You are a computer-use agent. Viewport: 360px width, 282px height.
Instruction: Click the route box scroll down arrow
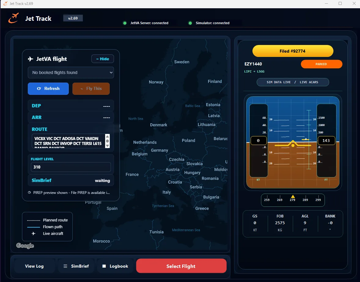[x=108, y=146]
